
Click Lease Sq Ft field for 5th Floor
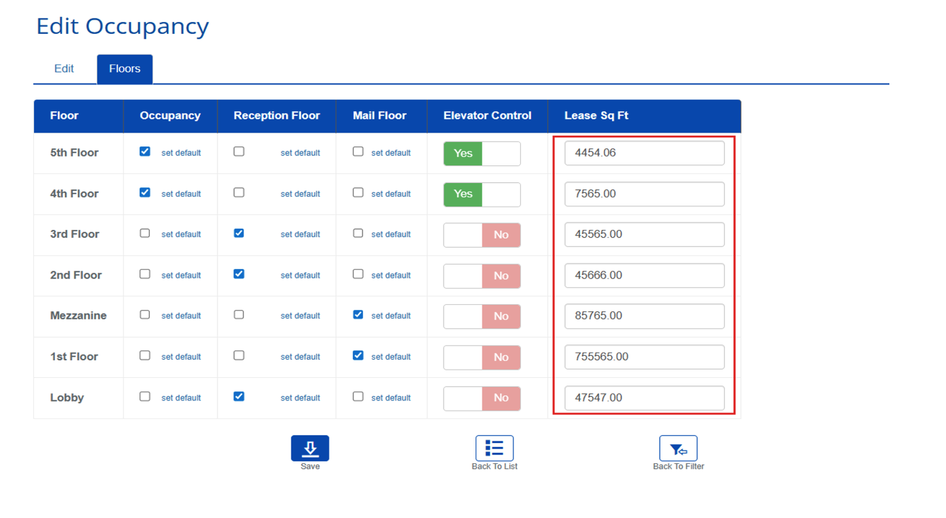[644, 153]
